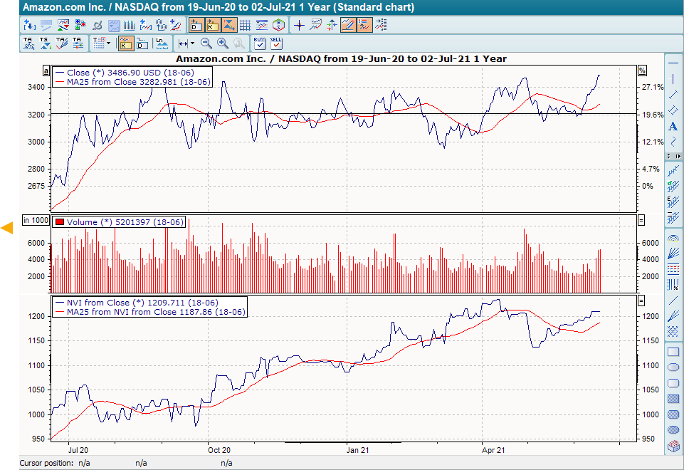
Task: Enable logarithmic "Ln" scaling
Action: pyautogui.click(x=162, y=43)
